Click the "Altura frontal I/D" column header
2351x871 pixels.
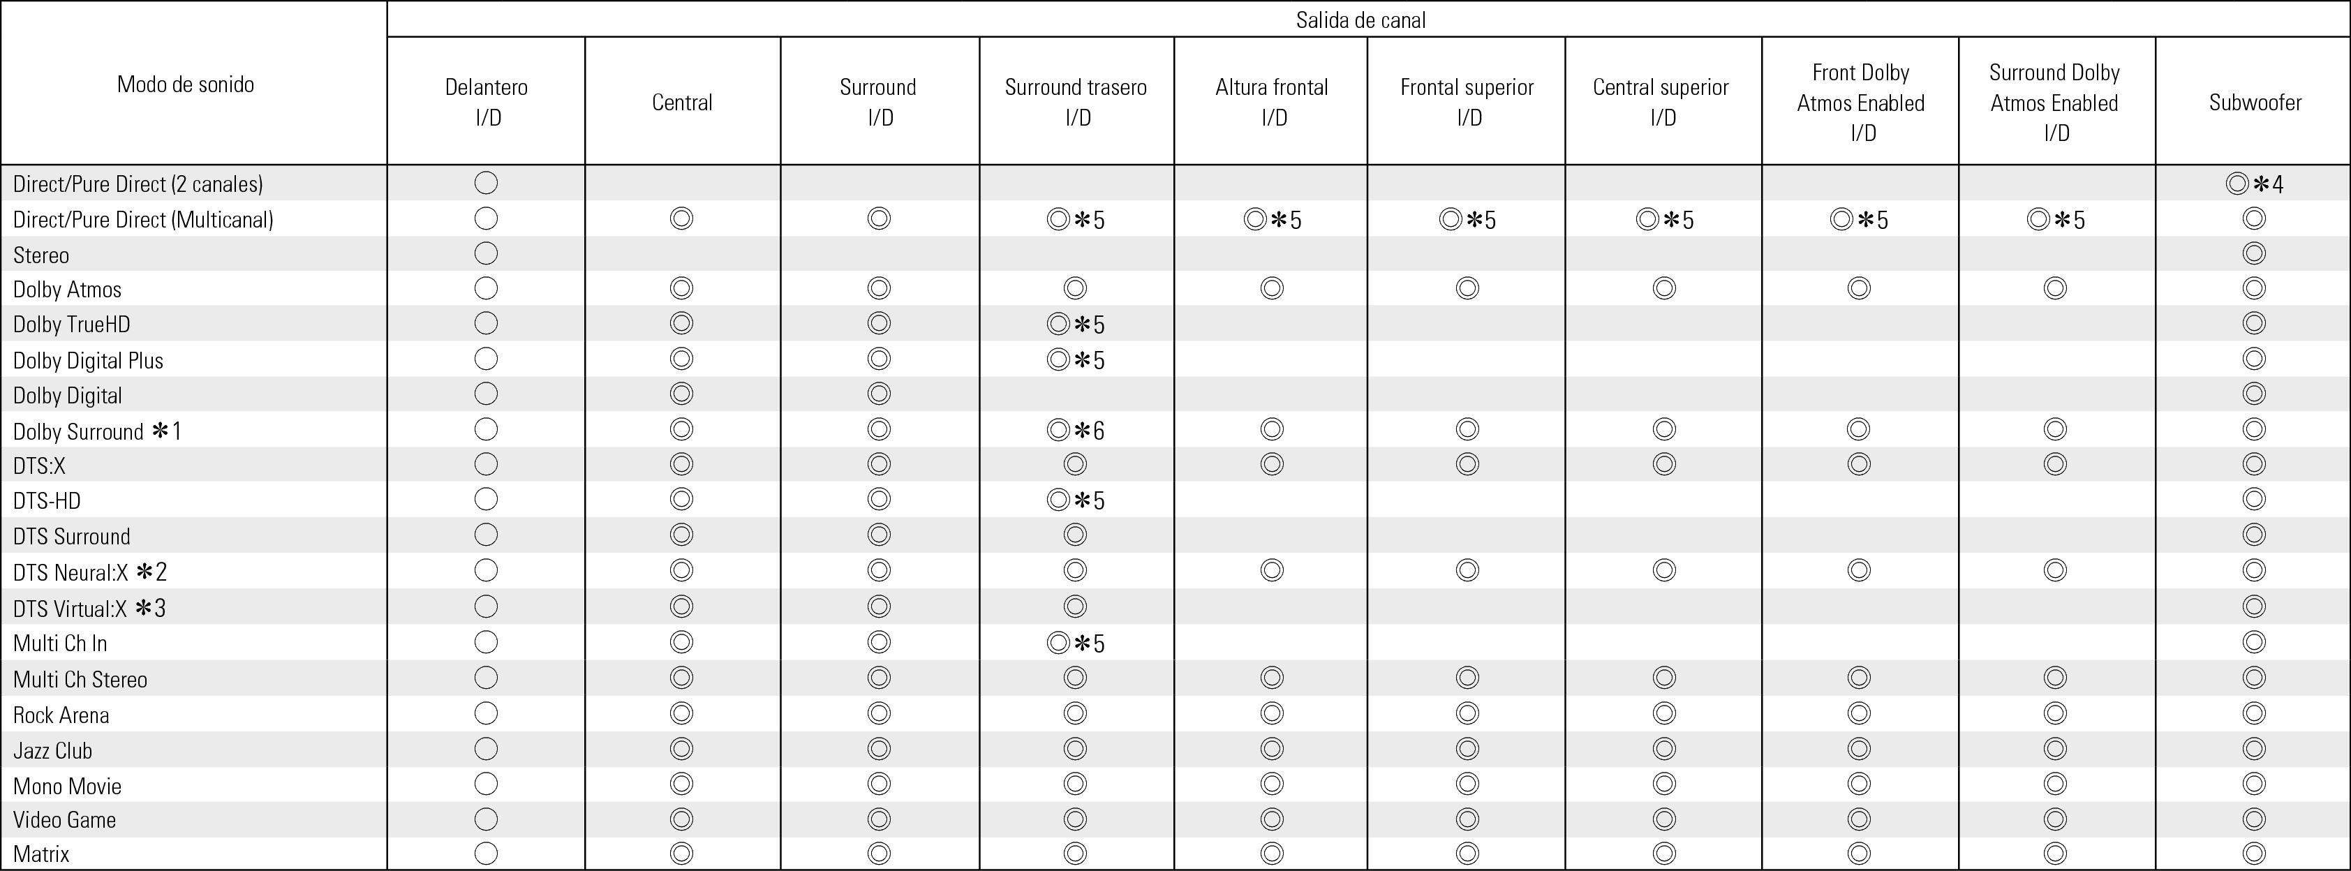click(1271, 101)
